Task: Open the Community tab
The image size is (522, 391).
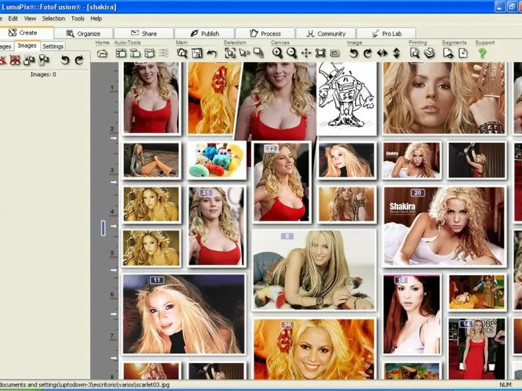Action: (x=326, y=33)
